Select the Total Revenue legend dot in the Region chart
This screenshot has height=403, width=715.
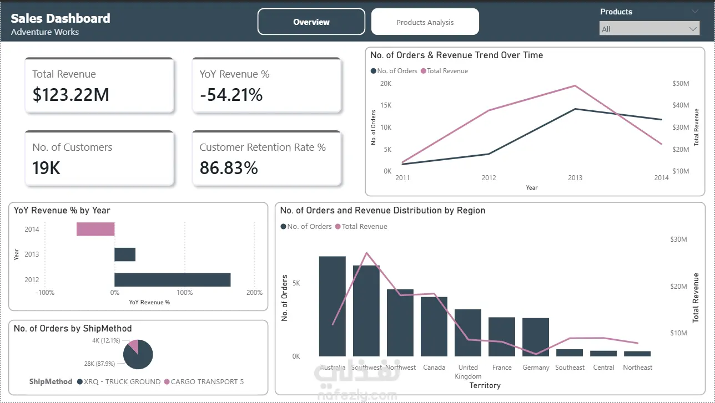338,227
